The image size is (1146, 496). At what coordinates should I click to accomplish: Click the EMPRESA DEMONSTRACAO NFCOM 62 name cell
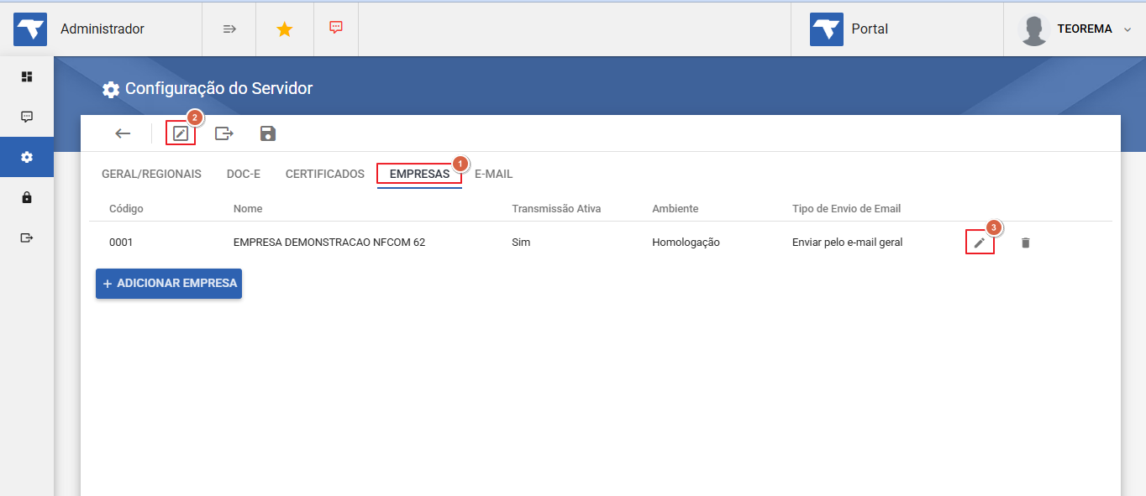329,243
